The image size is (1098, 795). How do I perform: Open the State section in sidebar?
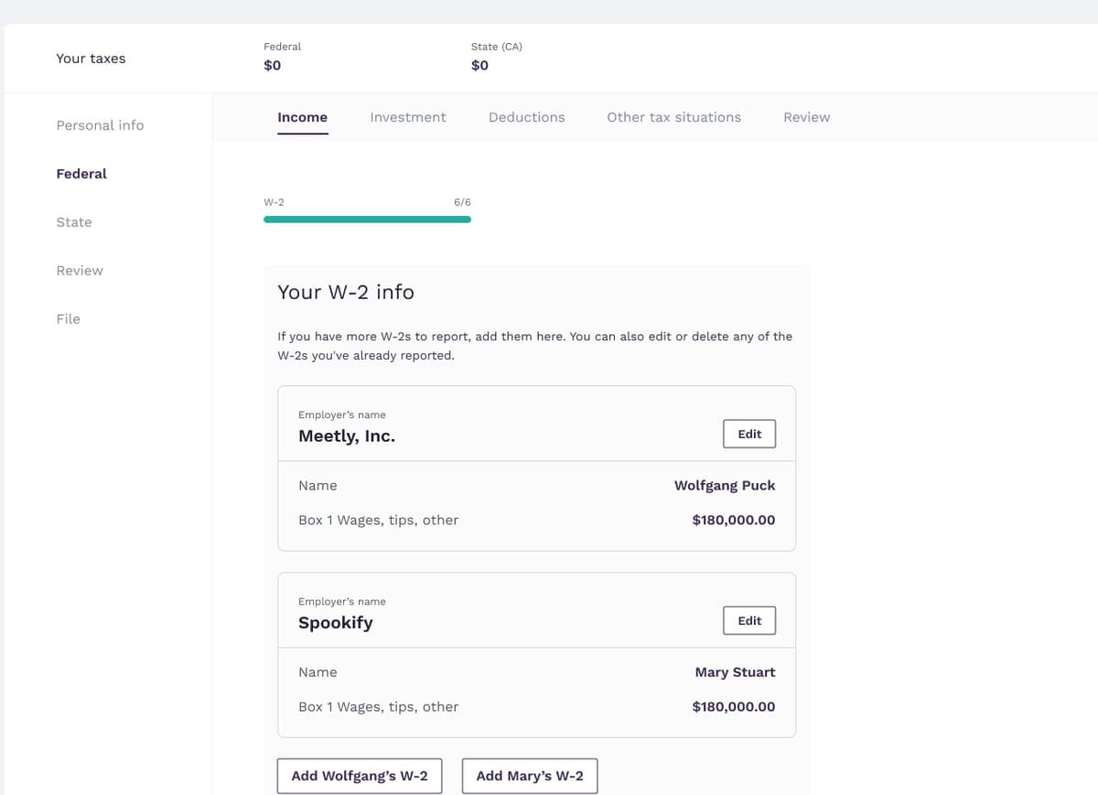pyautogui.click(x=74, y=221)
